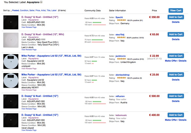Viewport: 191px width, 133px height.
Task: Sort listings by Artist
Action: [43, 10]
